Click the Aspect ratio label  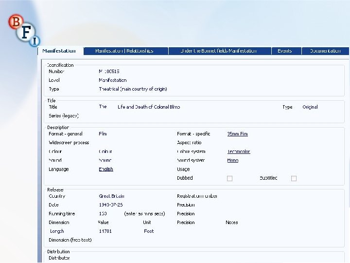(189, 142)
